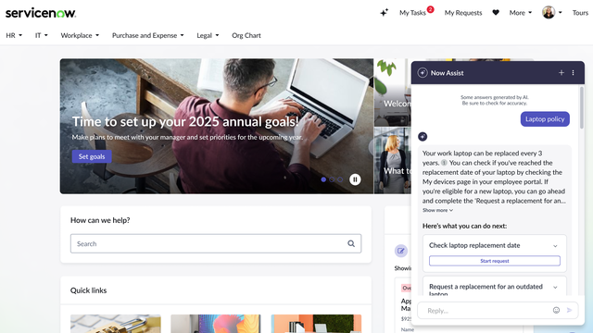593x333 pixels.
Task: Open Tours in the header
Action: tap(580, 13)
